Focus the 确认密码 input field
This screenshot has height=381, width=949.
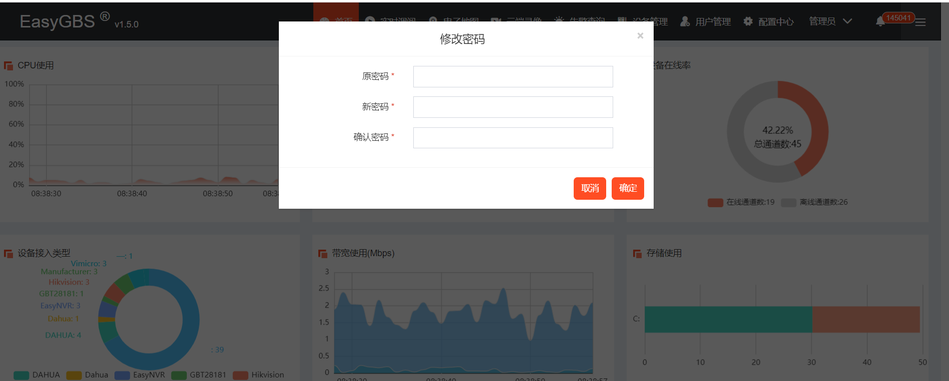(513, 138)
